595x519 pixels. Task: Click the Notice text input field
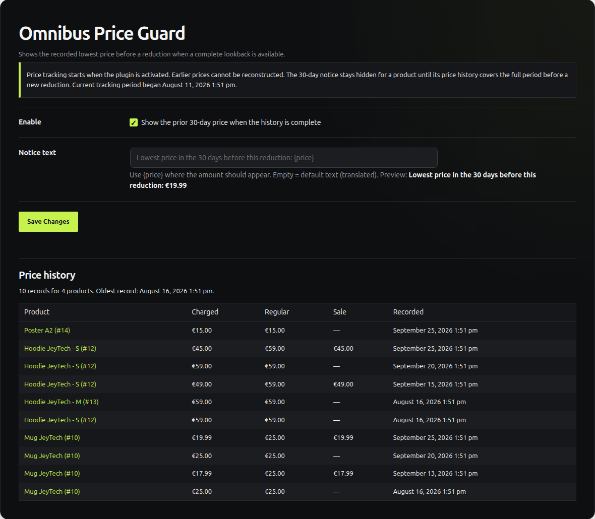click(283, 158)
